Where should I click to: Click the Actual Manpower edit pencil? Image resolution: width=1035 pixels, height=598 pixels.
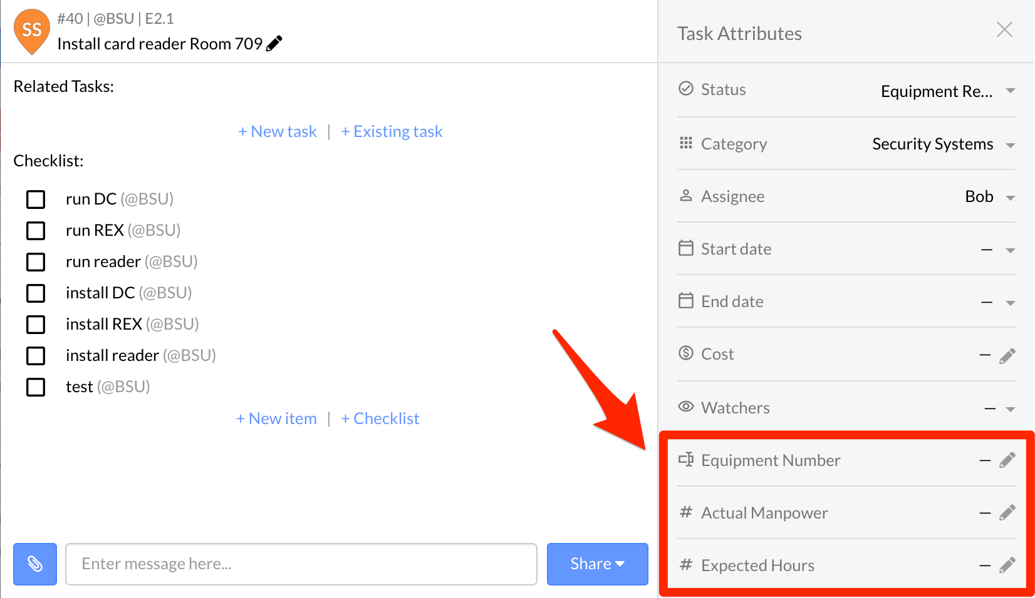coord(1007,513)
